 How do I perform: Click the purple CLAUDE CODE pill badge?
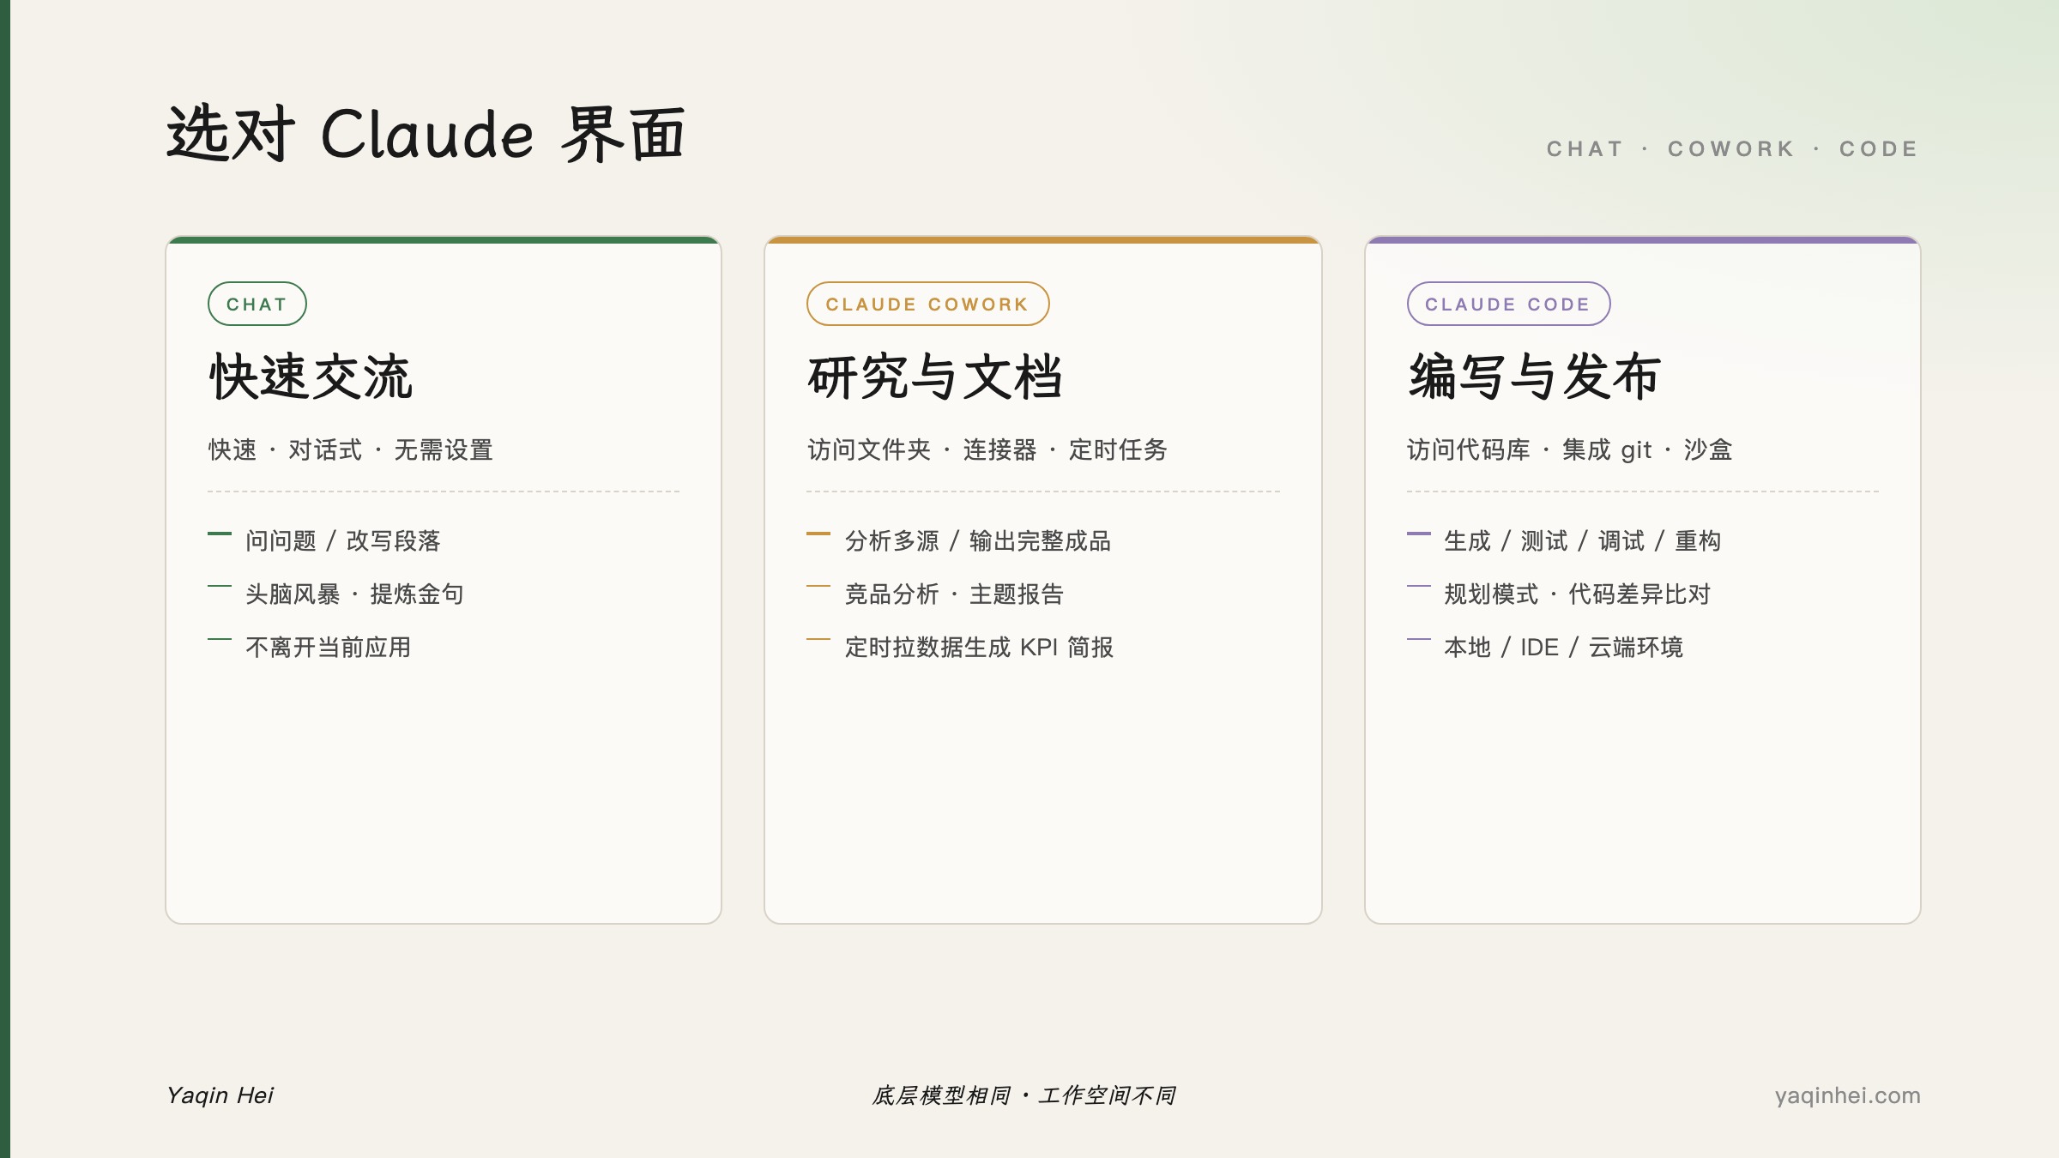tap(1508, 304)
